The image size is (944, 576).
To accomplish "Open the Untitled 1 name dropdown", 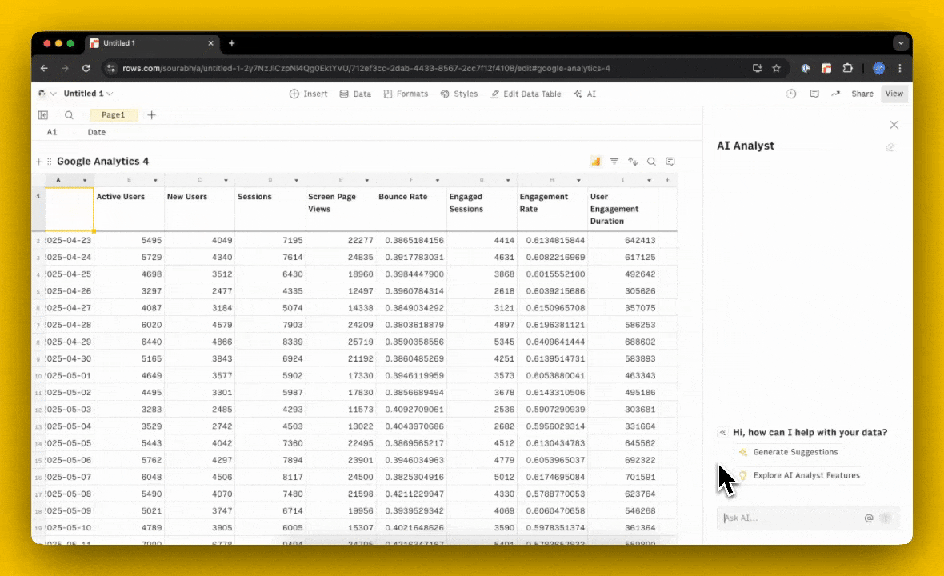I will [x=89, y=94].
